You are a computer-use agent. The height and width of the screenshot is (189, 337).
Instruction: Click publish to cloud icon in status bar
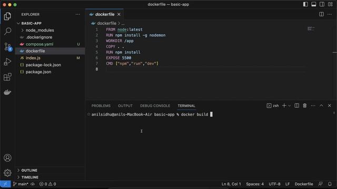pos(33,184)
